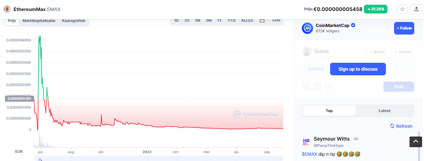Show Top posts tab

(329, 110)
